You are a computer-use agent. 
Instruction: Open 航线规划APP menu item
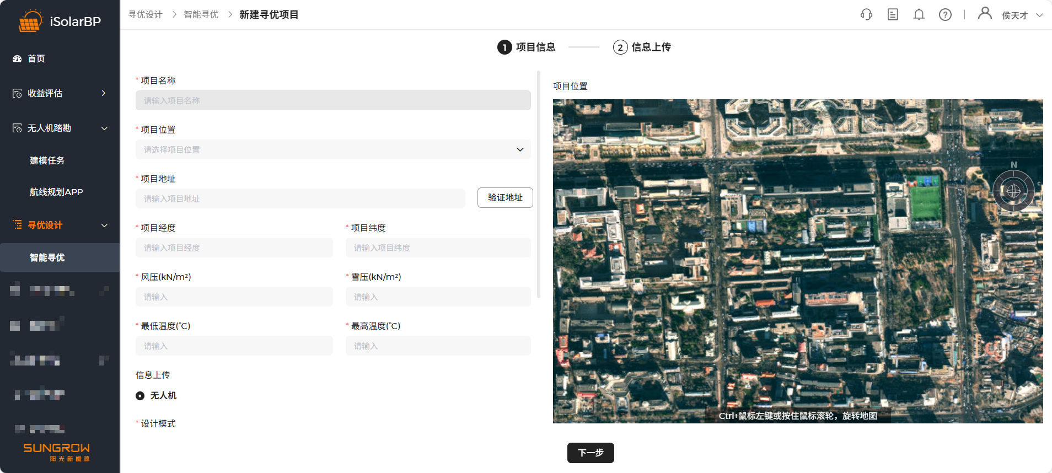point(56,192)
